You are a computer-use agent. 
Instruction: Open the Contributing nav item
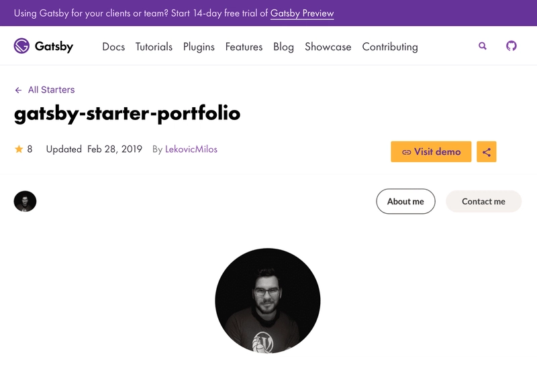[x=390, y=47]
